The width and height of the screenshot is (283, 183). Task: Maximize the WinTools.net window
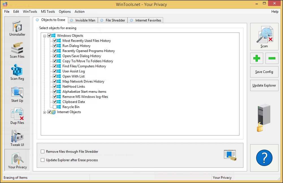[x=264, y=3]
